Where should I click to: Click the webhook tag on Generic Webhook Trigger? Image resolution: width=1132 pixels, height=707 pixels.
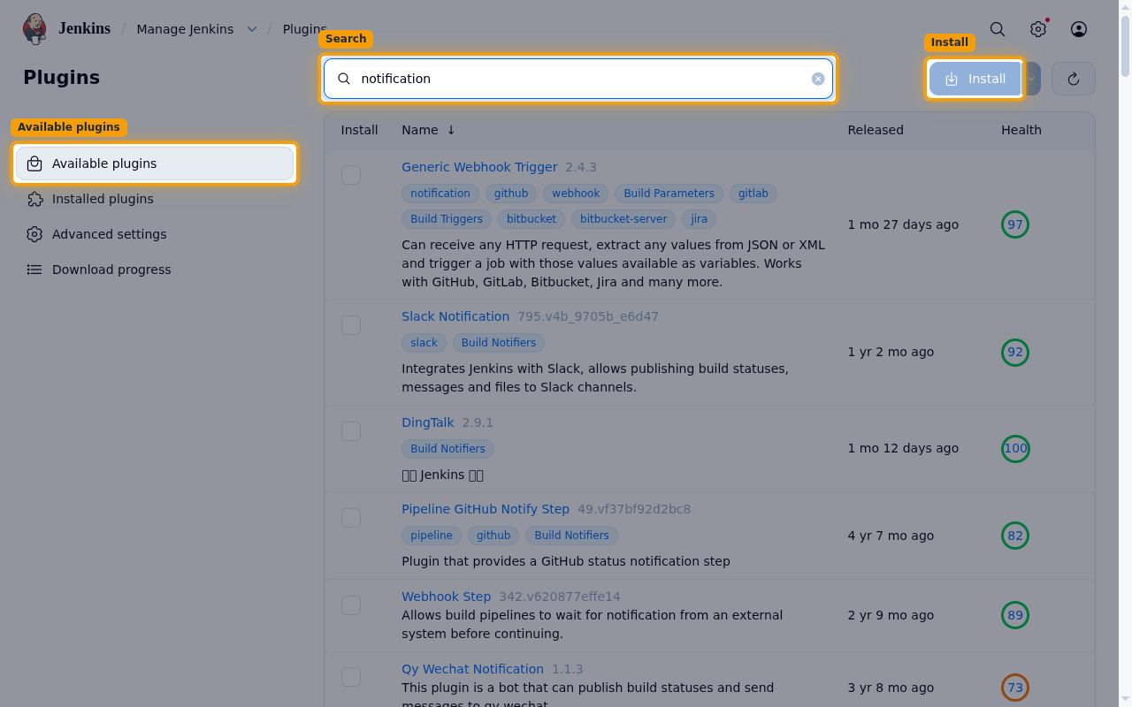576,194
